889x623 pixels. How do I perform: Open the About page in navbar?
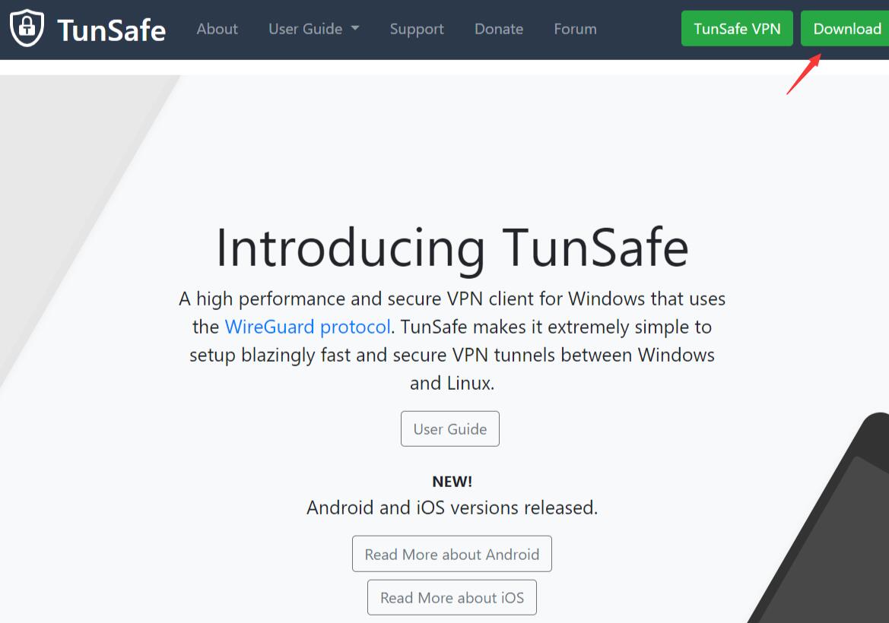pyautogui.click(x=217, y=29)
